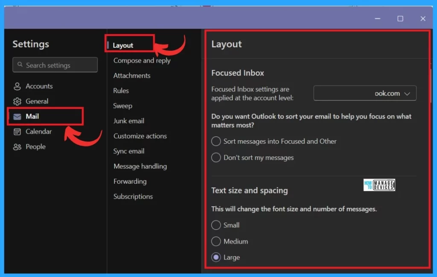Select Sort messages into Focused and Other
437x277 pixels.
[216, 141]
